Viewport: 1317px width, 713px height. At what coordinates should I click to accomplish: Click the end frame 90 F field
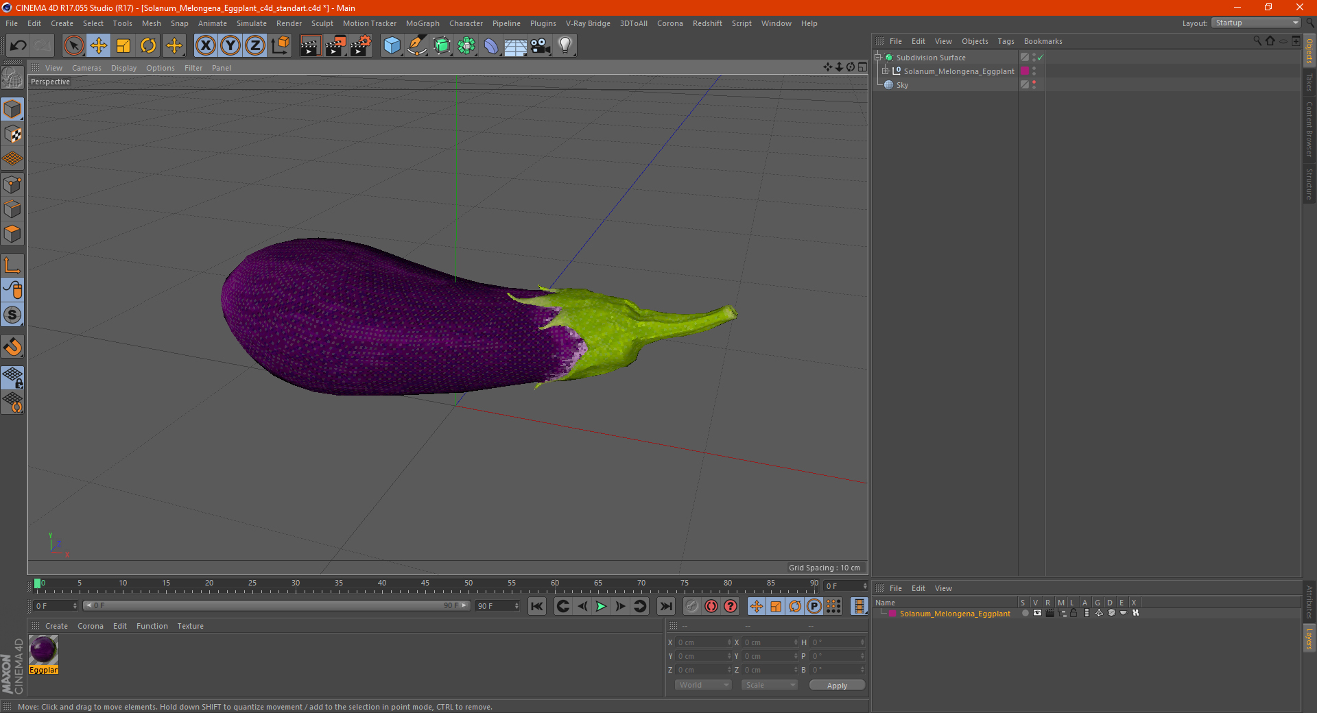point(497,606)
